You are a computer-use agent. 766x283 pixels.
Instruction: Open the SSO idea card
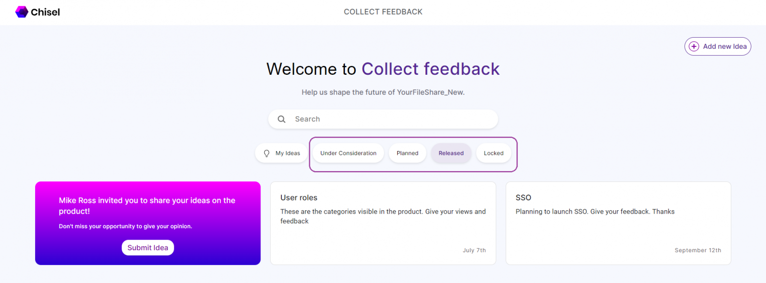[x=617, y=222]
